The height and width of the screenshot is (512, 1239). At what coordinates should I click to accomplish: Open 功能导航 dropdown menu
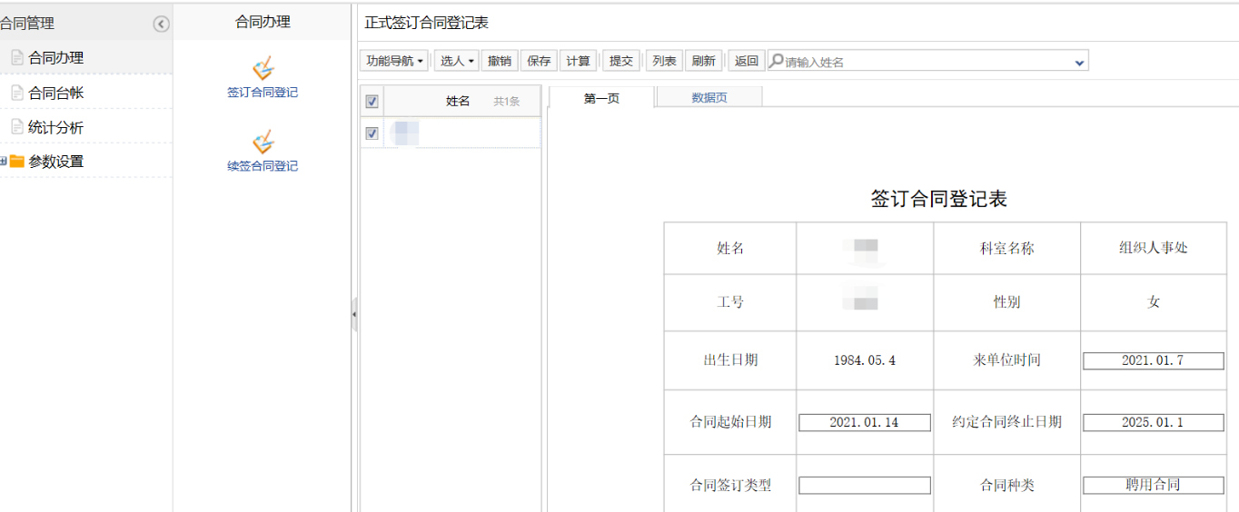coord(395,61)
